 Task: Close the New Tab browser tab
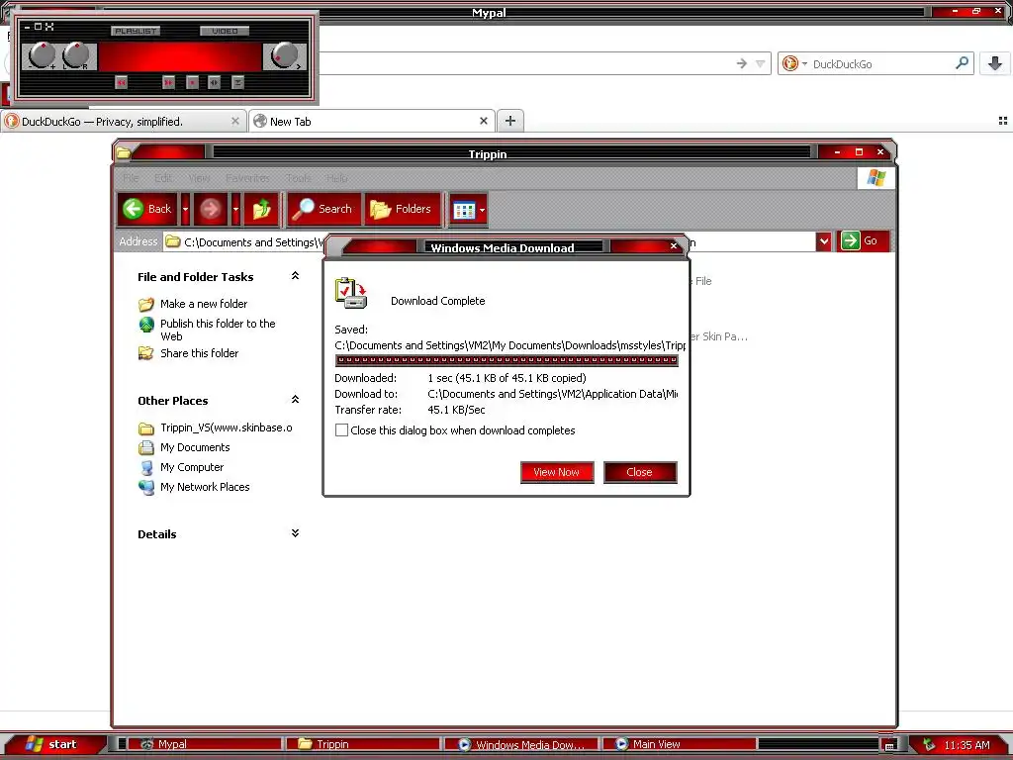tap(483, 121)
